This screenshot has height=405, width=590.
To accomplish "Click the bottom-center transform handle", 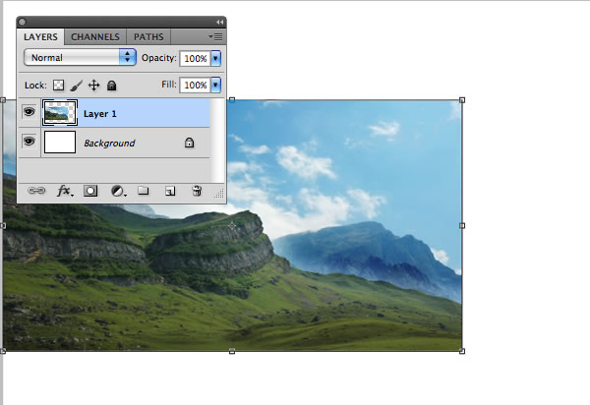I will 232,351.
